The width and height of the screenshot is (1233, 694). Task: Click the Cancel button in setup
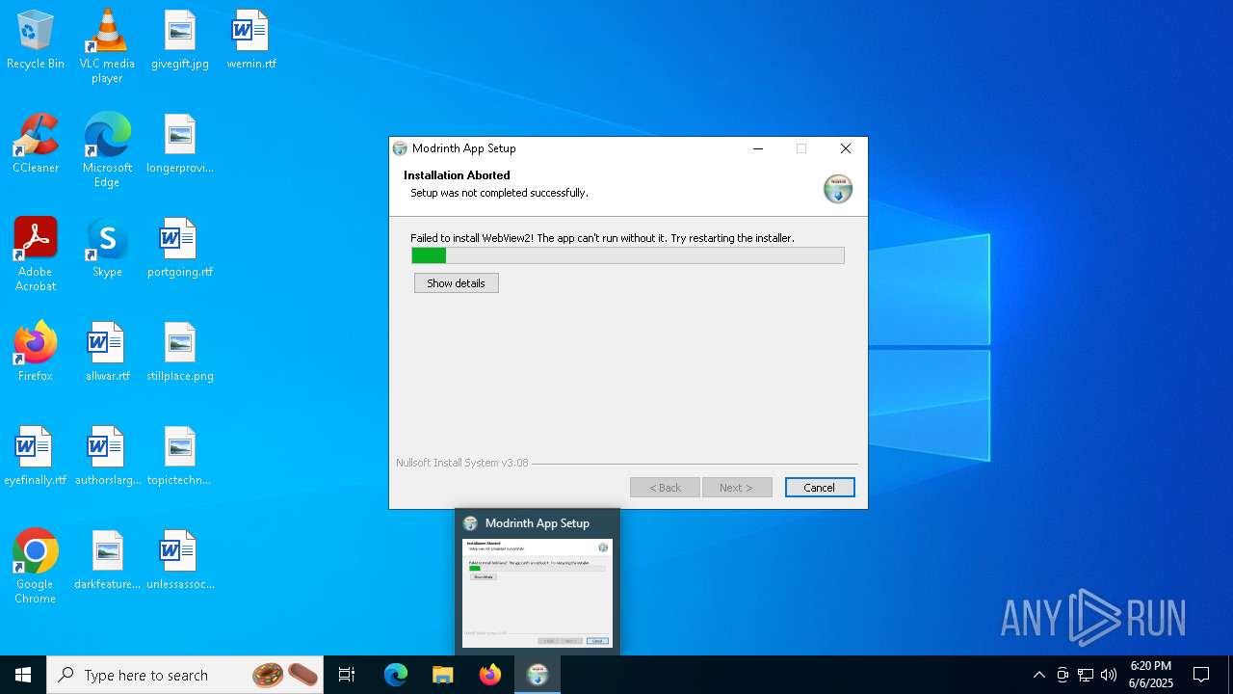[x=820, y=488]
